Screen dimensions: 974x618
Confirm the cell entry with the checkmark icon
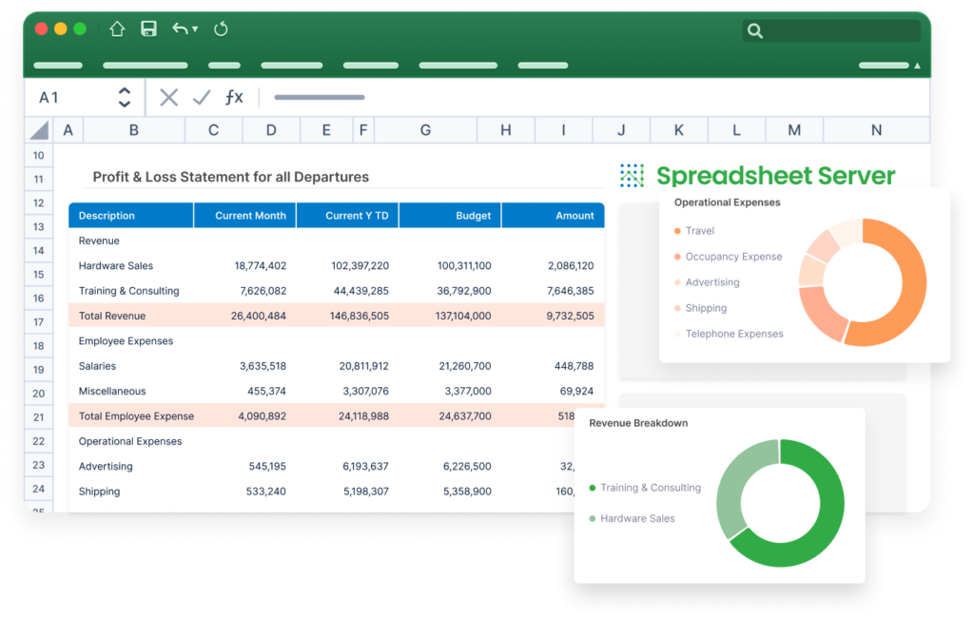pos(202,96)
